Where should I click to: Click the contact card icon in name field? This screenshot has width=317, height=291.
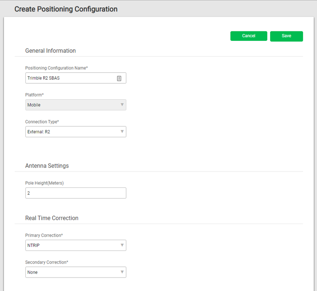(x=119, y=78)
